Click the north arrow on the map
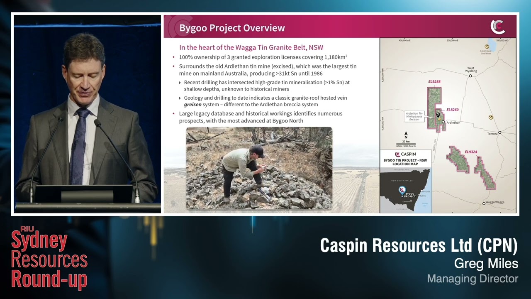Image resolution: width=531 pixels, height=299 pixels. click(x=406, y=135)
